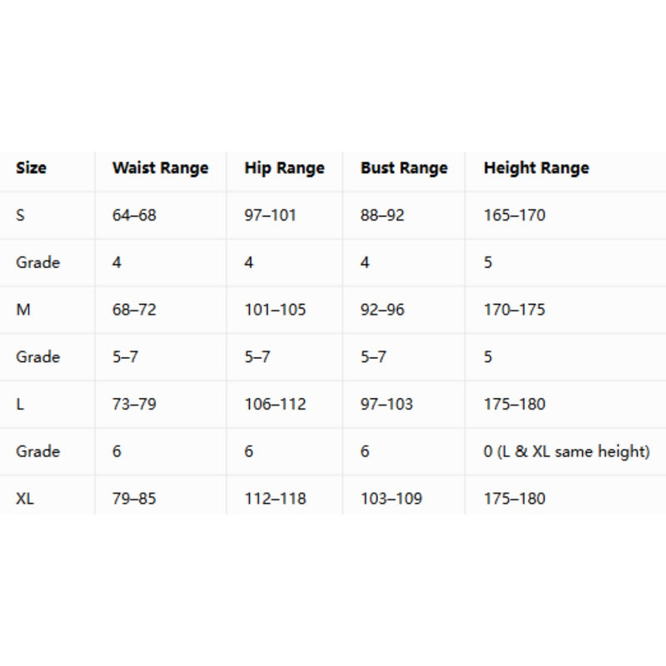Click waist value 64–68 for size S
This screenshot has width=666, height=666.
(x=134, y=215)
